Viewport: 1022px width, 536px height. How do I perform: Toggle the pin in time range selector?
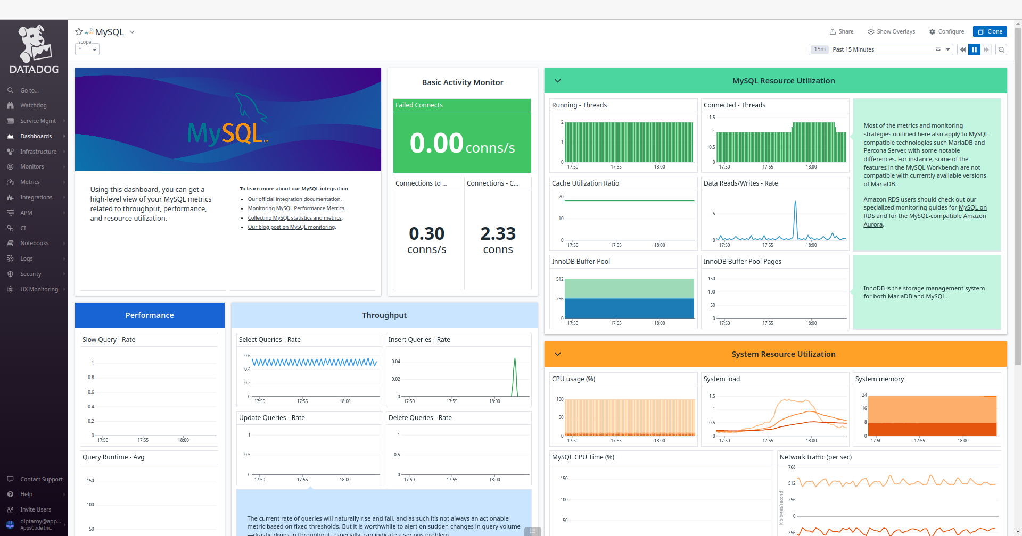click(938, 49)
